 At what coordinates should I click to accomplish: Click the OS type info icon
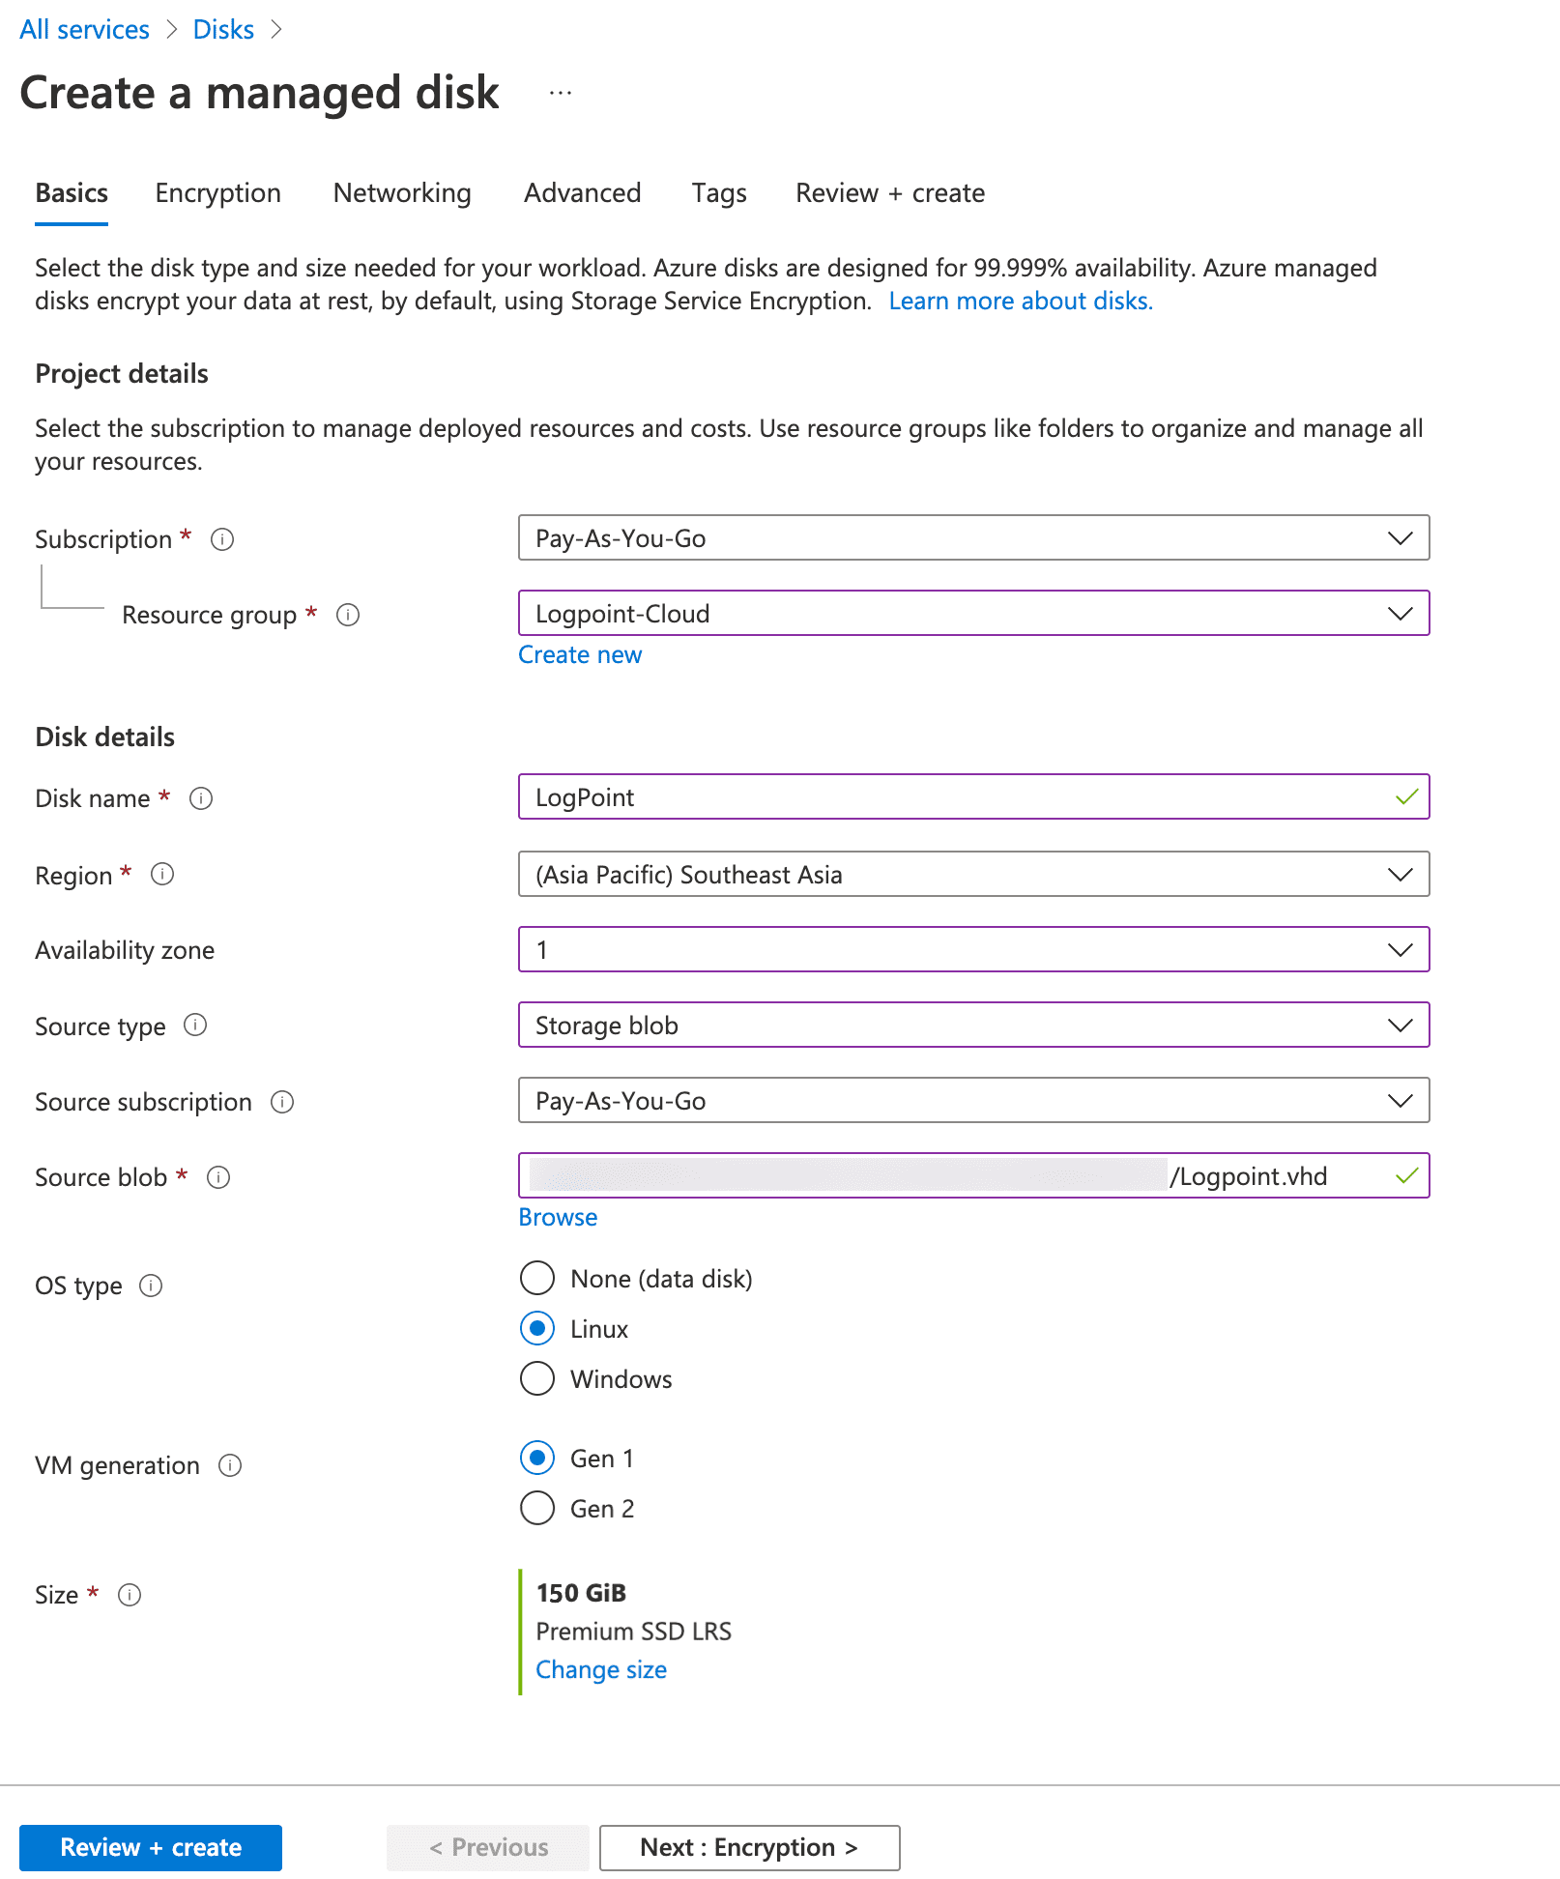[x=152, y=1286]
